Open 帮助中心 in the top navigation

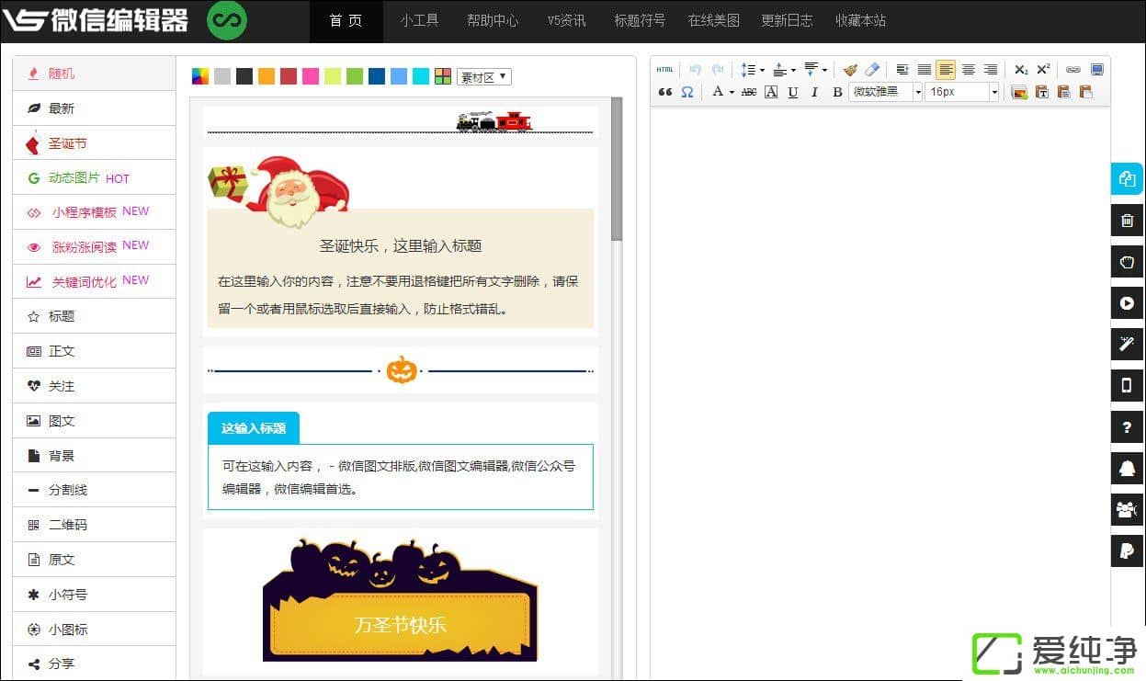point(493,21)
